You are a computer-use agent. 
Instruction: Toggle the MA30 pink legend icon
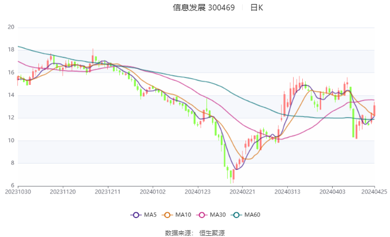202,215
